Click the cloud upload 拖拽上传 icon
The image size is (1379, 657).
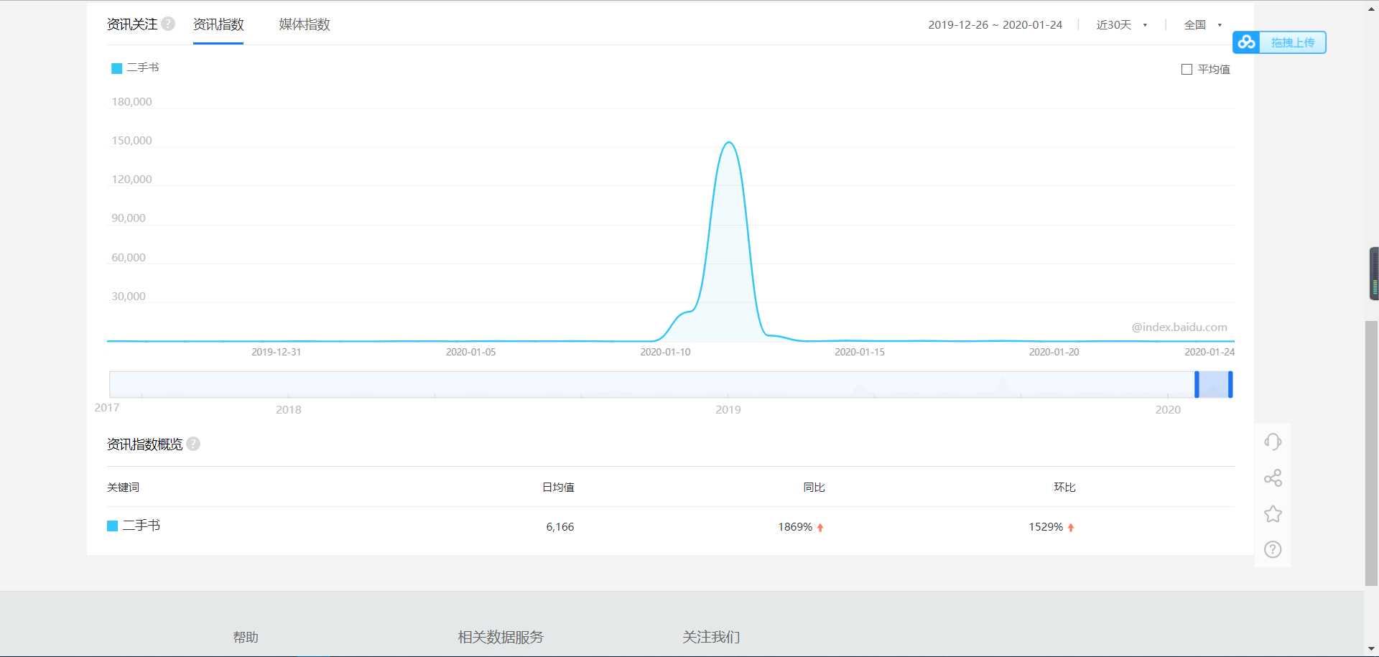[1247, 42]
